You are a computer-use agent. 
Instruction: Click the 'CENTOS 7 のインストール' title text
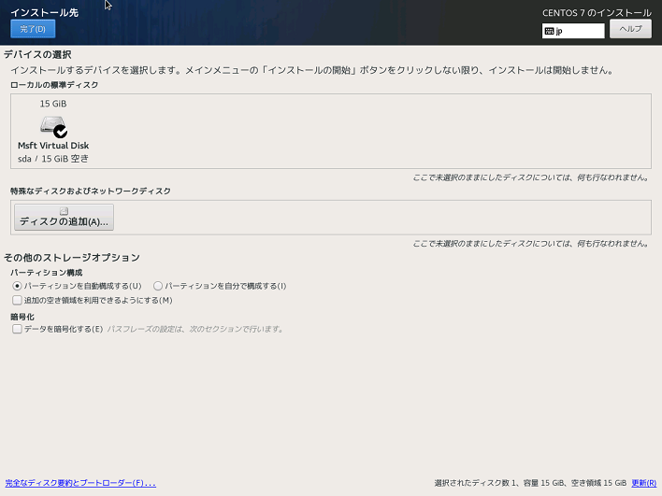[x=597, y=13]
